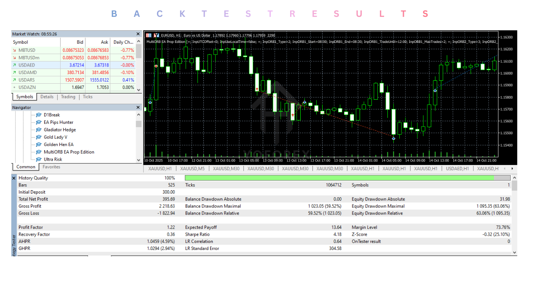Open the USDAED,H1 chart tab
Image resolution: width=539 pixels, height=303 pixels.
[457, 169]
